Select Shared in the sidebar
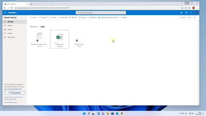The image size is (206, 116). click(x=15, y=33)
